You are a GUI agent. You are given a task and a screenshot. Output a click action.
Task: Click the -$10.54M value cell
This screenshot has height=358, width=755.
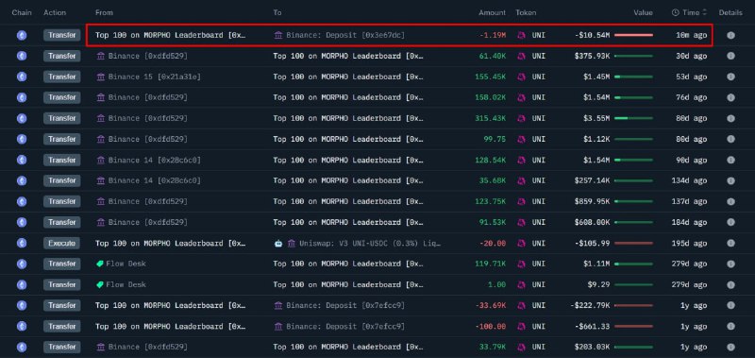pyautogui.click(x=592, y=35)
